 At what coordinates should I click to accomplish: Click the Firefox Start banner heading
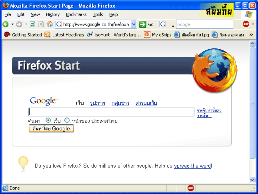pos(49,66)
